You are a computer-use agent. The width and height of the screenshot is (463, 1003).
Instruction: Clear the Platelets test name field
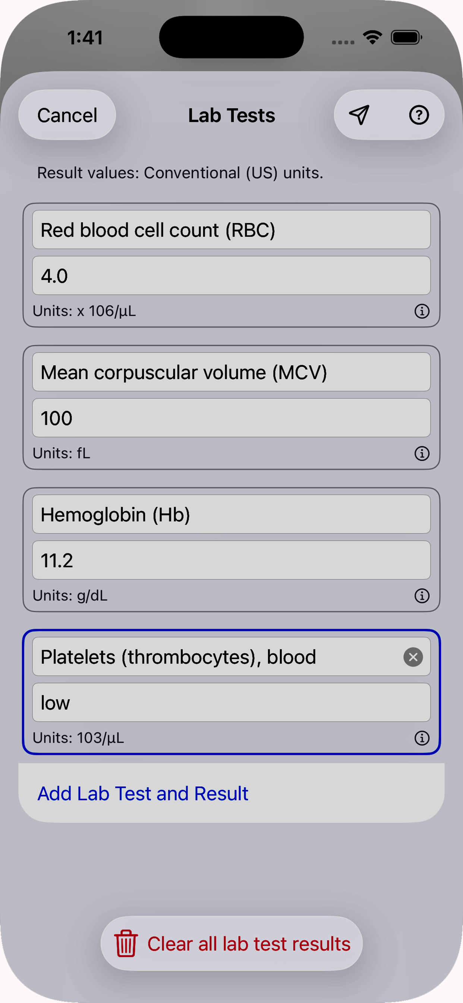413,657
